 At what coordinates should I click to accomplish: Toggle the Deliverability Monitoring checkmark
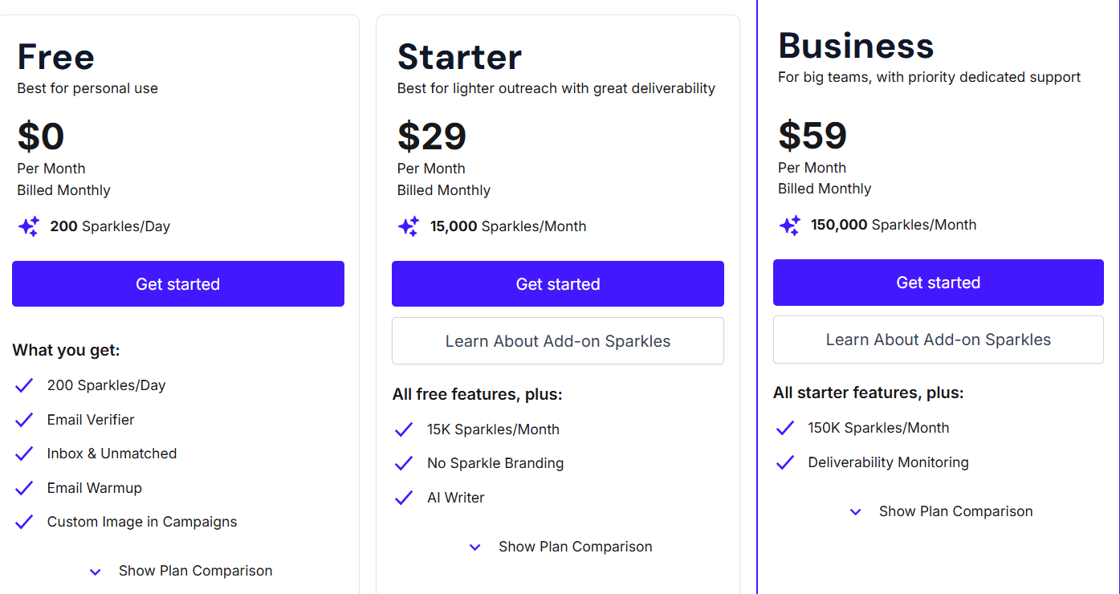784,461
